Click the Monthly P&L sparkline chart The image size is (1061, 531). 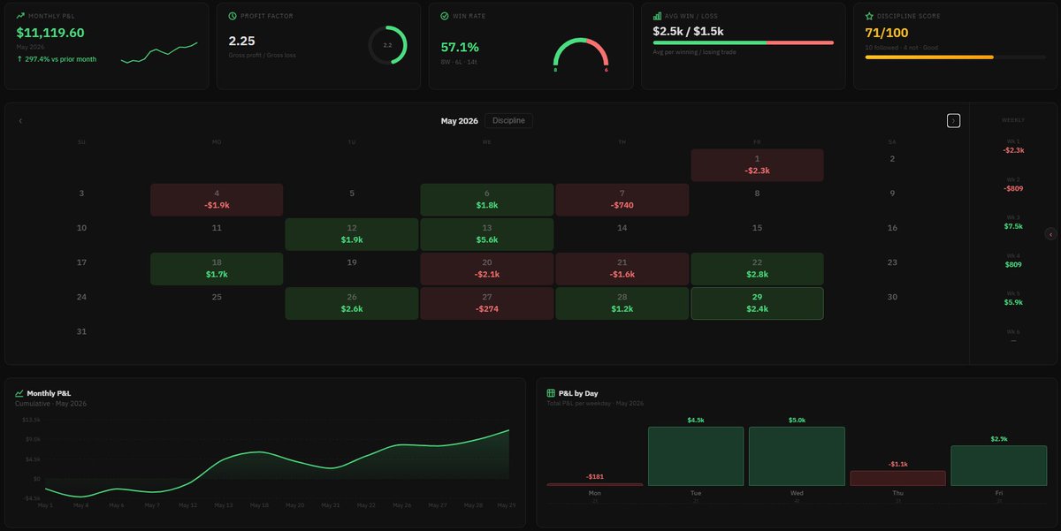coord(159,51)
